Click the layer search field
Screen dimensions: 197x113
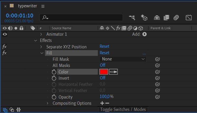(81, 17)
